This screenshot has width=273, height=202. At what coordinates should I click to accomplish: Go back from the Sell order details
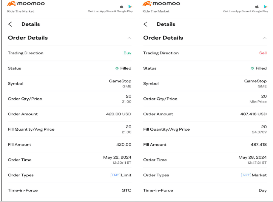[x=146, y=24]
